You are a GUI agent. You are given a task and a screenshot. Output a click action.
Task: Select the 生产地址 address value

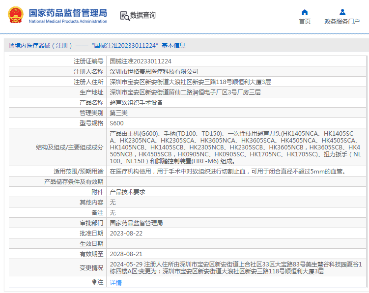(185, 92)
